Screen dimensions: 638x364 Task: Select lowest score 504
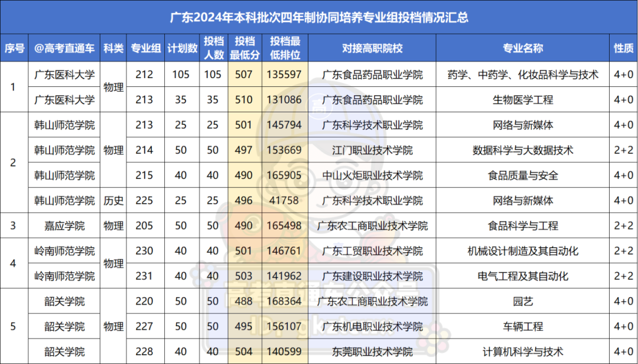(243, 352)
